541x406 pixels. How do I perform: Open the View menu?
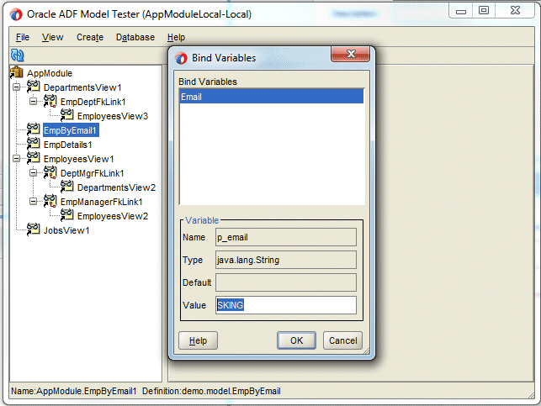pos(52,37)
